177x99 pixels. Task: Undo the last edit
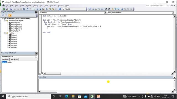click(x=28, y=9)
